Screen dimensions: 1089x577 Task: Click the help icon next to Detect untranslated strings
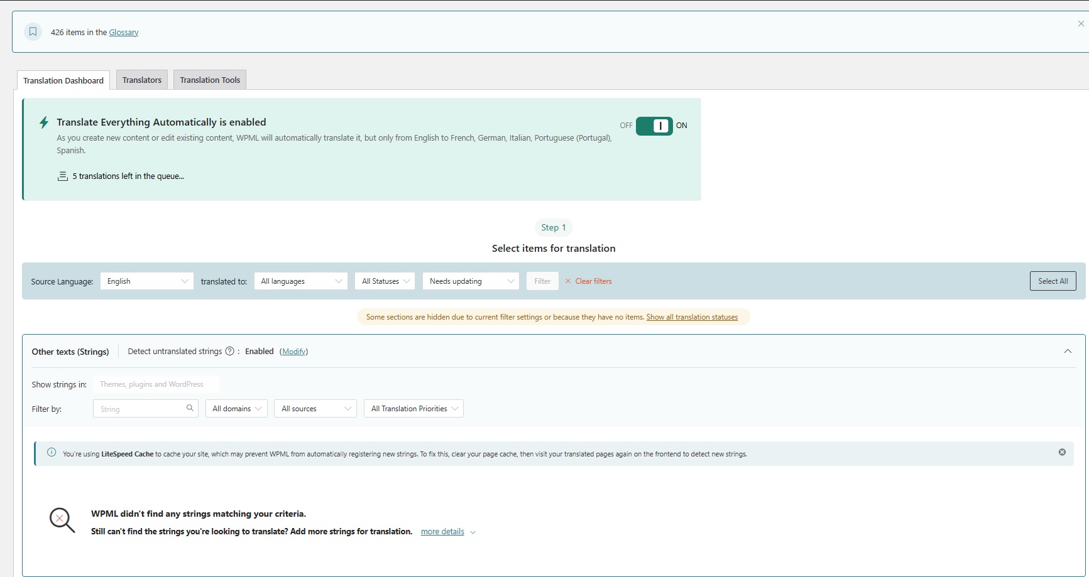tap(229, 352)
